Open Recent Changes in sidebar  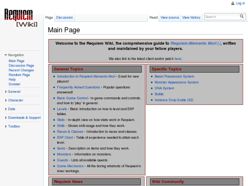click(x=21, y=70)
